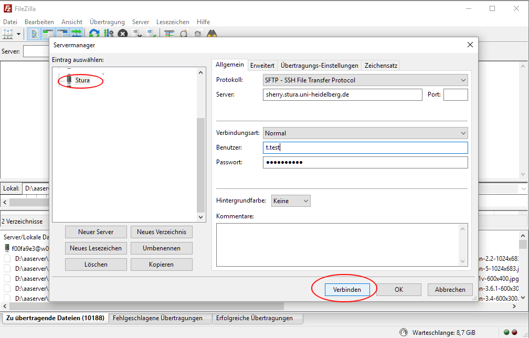Screen dimensions: 529x338
Task: Close the Servermanager dialog
Action: pos(470,45)
